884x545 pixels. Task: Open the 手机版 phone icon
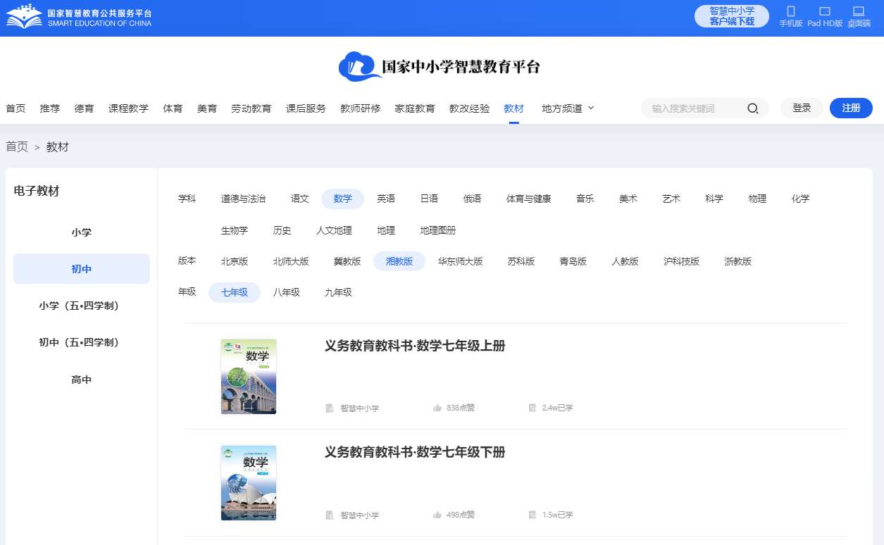tap(790, 11)
